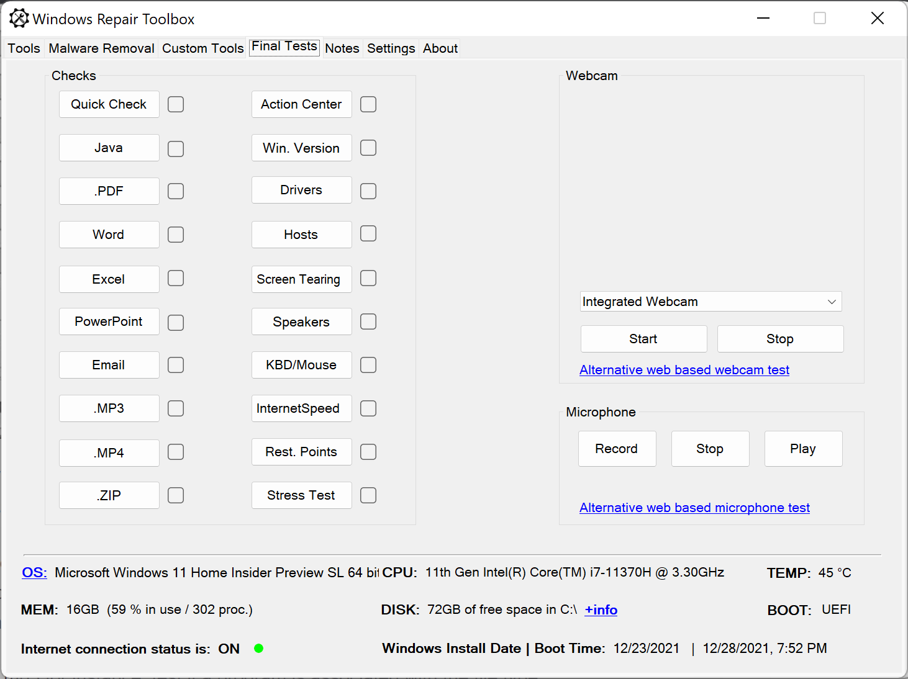Open the Settings tab
Screen dimensions: 908x679
(x=391, y=48)
